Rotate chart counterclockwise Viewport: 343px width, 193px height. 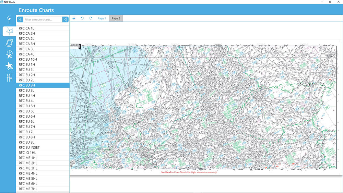(82, 18)
